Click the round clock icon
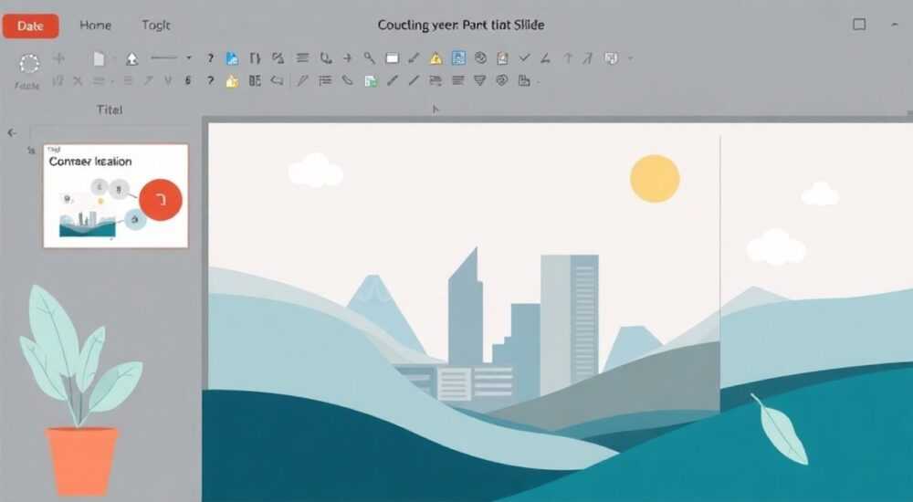Screen dimensions: 913x502 pyautogui.click(x=480, y=58)
